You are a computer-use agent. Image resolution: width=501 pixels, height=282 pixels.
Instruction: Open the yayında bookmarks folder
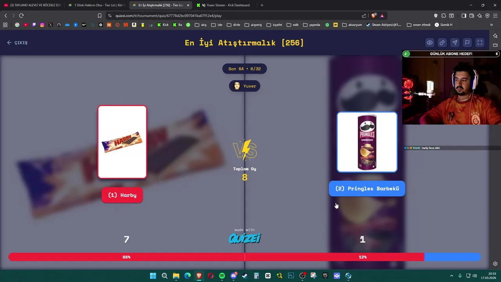(312, 25)
